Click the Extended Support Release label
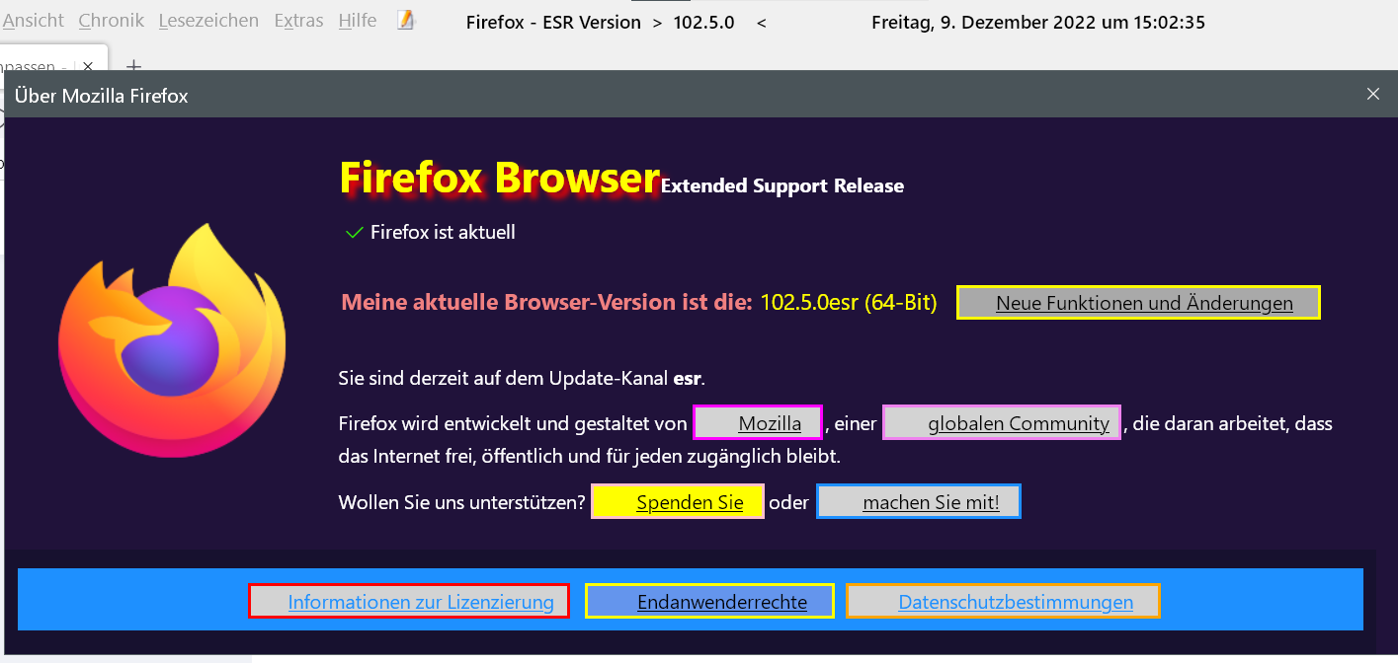The height and width of the screenshot is (663, 1398). 782,185
